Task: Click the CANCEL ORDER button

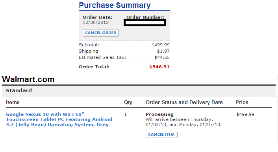Action: pos(101,33)
